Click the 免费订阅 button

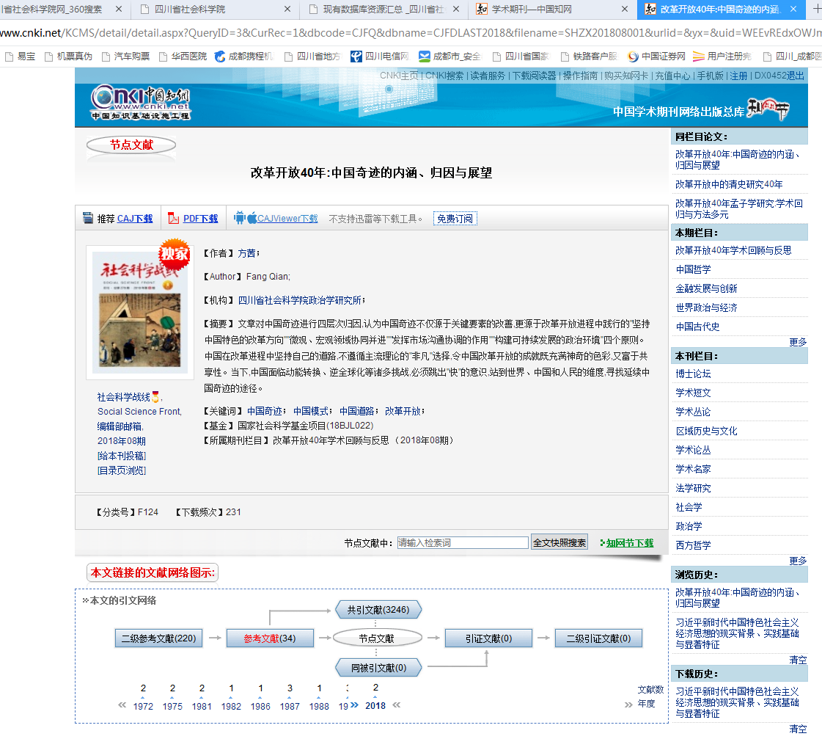coord(455,219)
